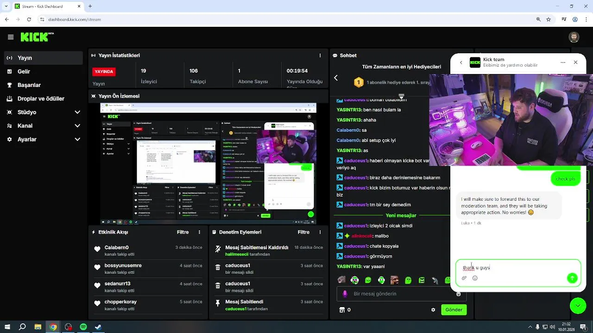Viewport: 593px width, 333px height.
Task: Reload the dashboard page
Action: click(29, 19)
